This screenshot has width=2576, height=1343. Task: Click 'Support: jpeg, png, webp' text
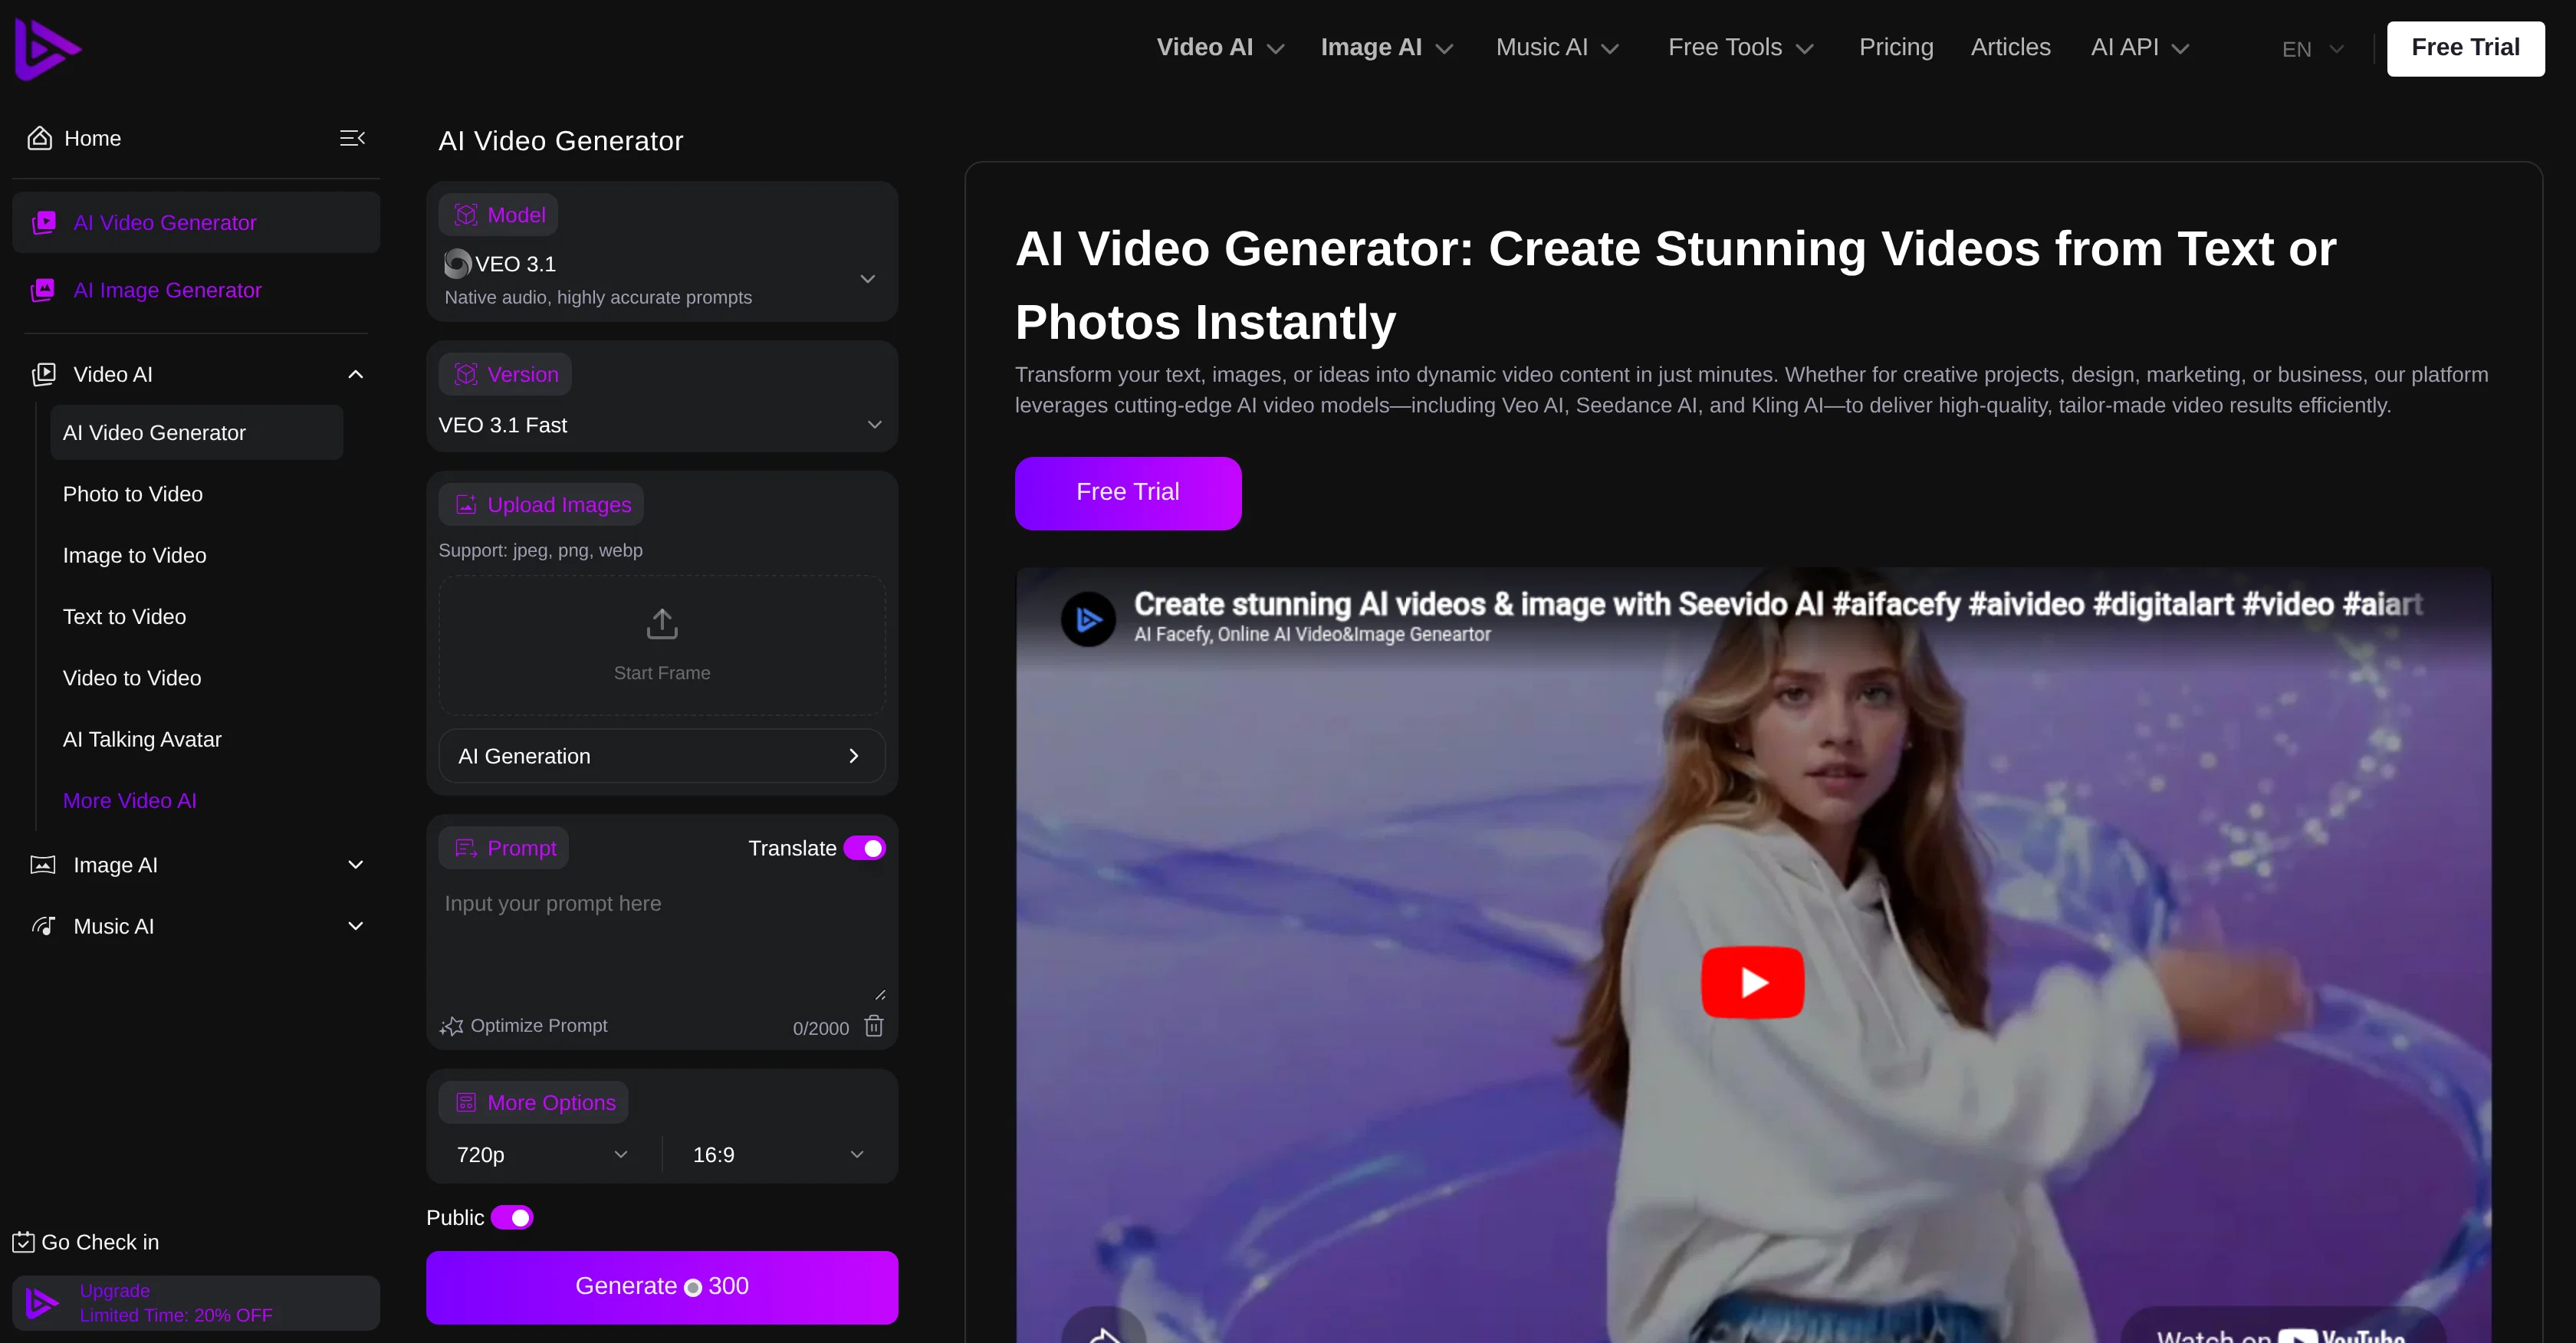coord(540,550)
